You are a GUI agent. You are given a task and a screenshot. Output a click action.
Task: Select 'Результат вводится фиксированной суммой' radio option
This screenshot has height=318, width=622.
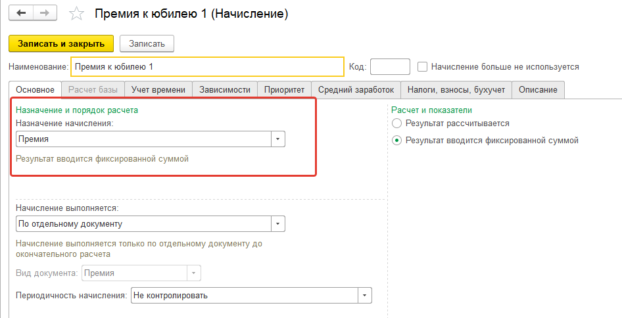(x=396, y=140)
